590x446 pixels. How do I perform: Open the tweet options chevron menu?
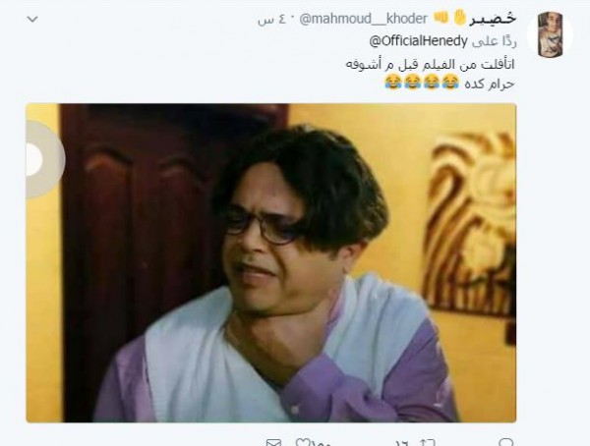coord(32,19)
